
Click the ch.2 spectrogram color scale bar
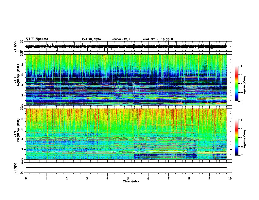click(237, 138)
